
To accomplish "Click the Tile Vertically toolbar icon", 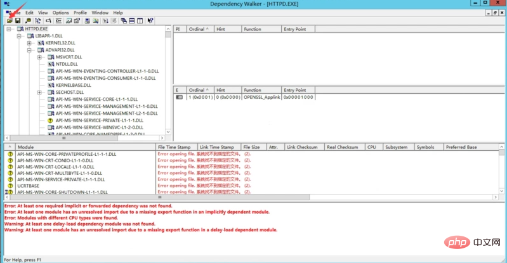I will click(140, 21).
